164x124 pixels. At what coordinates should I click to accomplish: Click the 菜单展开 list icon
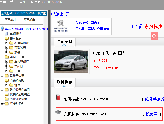point(2,20)
